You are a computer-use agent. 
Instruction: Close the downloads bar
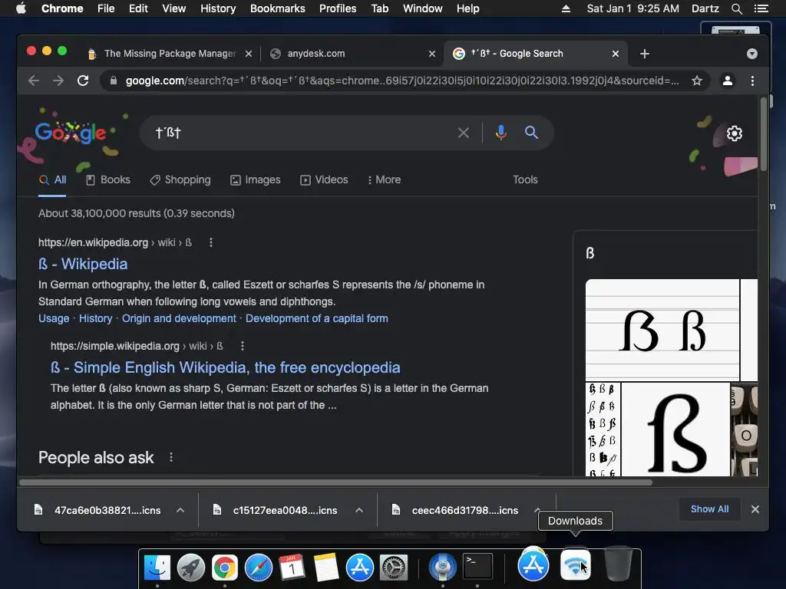(x=755, y=509)
